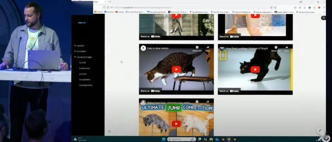Open the Accueil Pôle emploi bookmark
The image size is (332, 142).
click(135, 12)
